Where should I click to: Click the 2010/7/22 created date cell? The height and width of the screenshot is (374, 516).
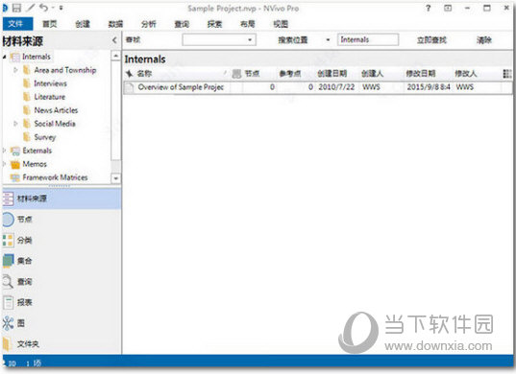pyautogui.click(x=336, y=87)
